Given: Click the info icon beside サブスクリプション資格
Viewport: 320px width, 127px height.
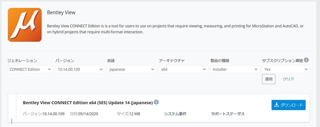Looking at the screenshot, I should click(x=306, y=60).
